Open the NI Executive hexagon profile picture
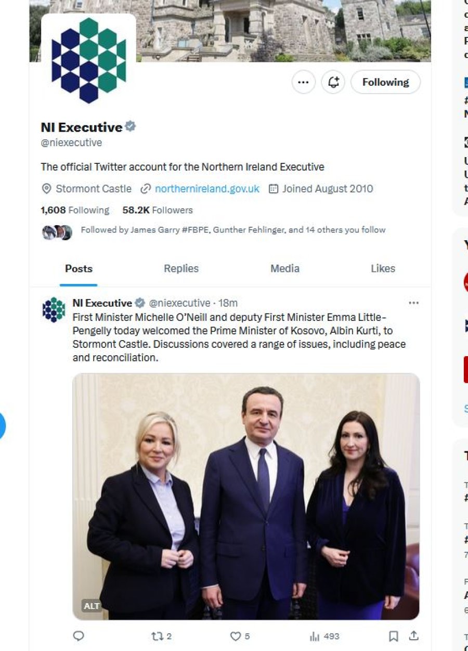Viewport: 468px width, 651px height. [x=88, y=60]
